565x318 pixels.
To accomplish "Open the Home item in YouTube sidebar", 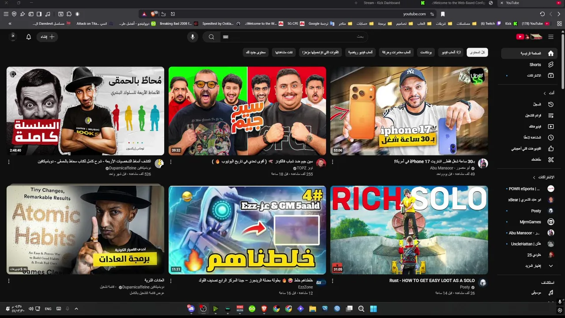I will tap(528, 53).
